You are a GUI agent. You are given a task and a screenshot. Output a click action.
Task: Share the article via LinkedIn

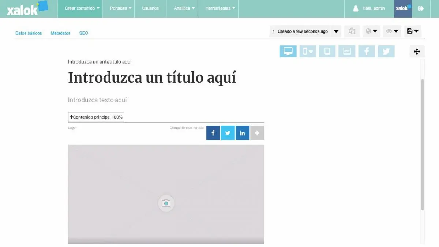pos(242,132)
